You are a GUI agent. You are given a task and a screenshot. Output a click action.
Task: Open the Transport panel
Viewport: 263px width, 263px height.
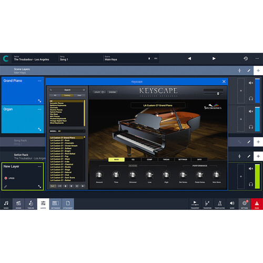pos(195,204)
